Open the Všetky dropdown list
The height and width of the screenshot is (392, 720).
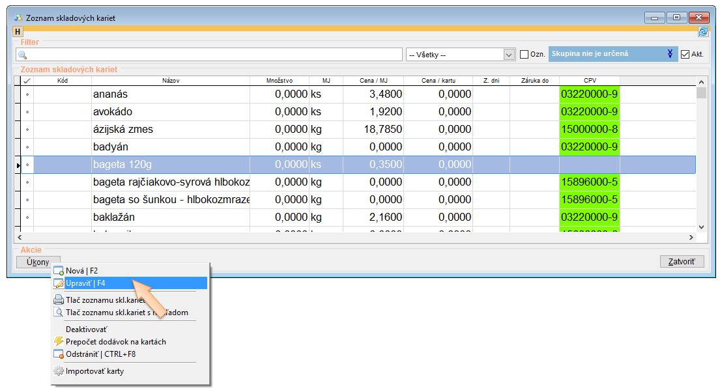pos(509,55)
